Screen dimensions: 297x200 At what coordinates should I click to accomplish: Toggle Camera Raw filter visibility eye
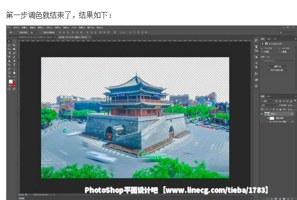point(270,122)
